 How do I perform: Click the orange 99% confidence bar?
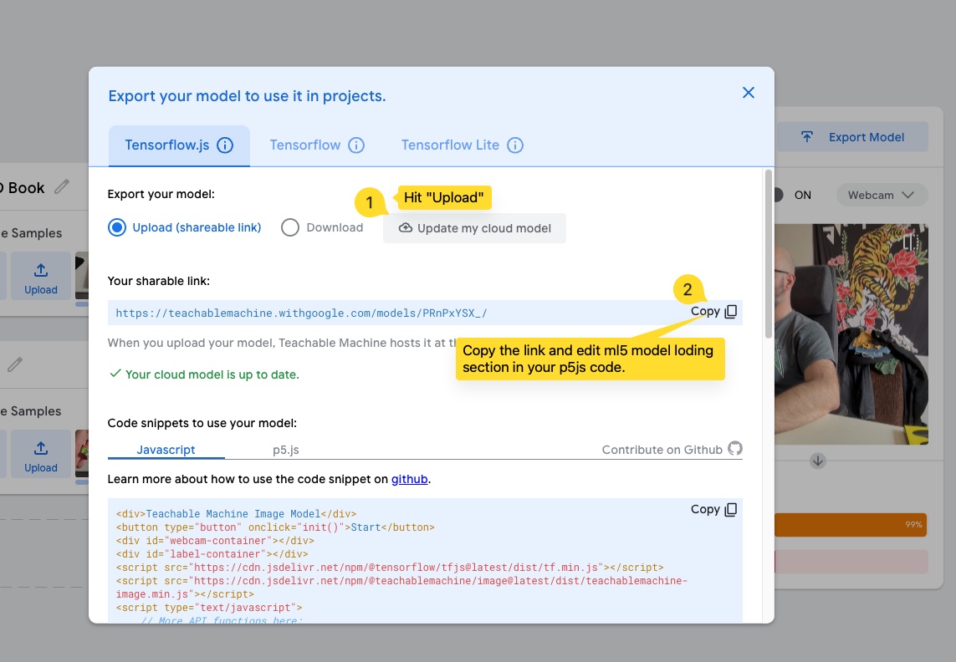[x=851, y=525]
